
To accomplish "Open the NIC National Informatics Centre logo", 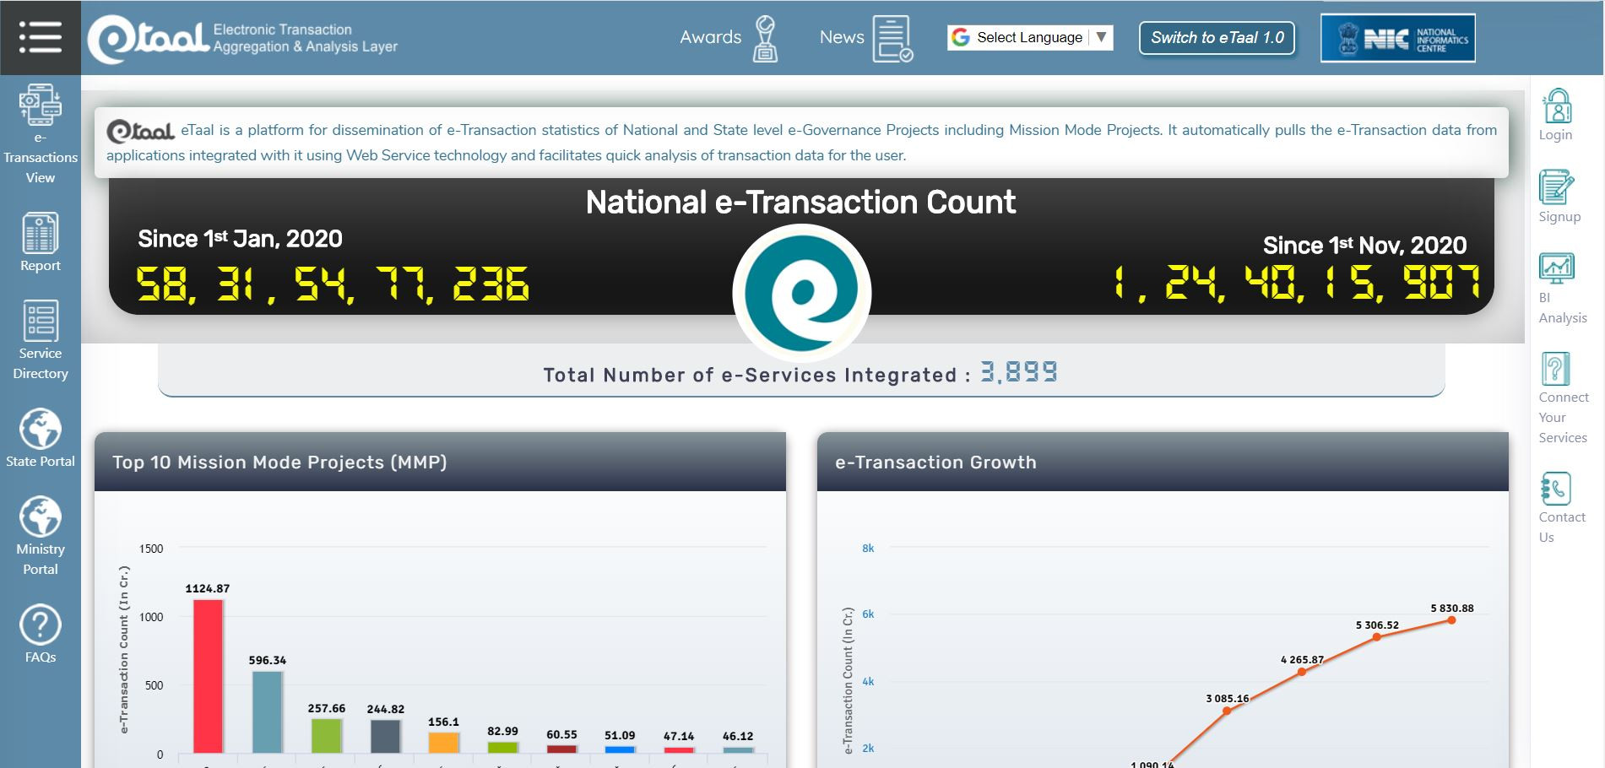I will [x=1397, y=38].
